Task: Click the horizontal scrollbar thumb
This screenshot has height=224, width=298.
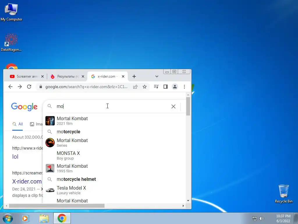Action: (57, 206)
